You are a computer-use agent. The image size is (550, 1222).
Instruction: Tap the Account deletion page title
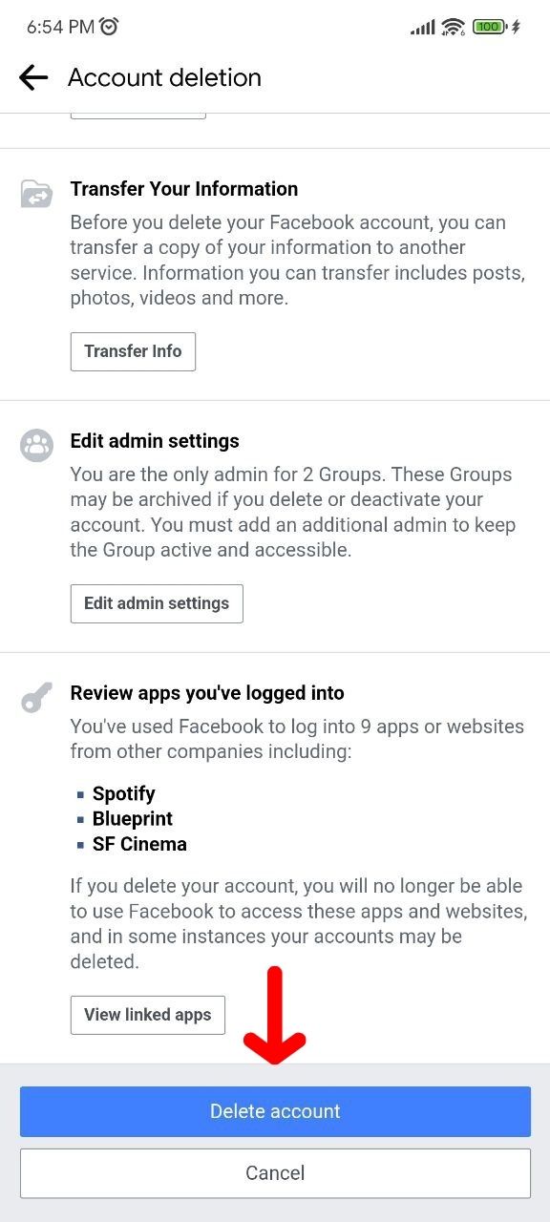164,77
